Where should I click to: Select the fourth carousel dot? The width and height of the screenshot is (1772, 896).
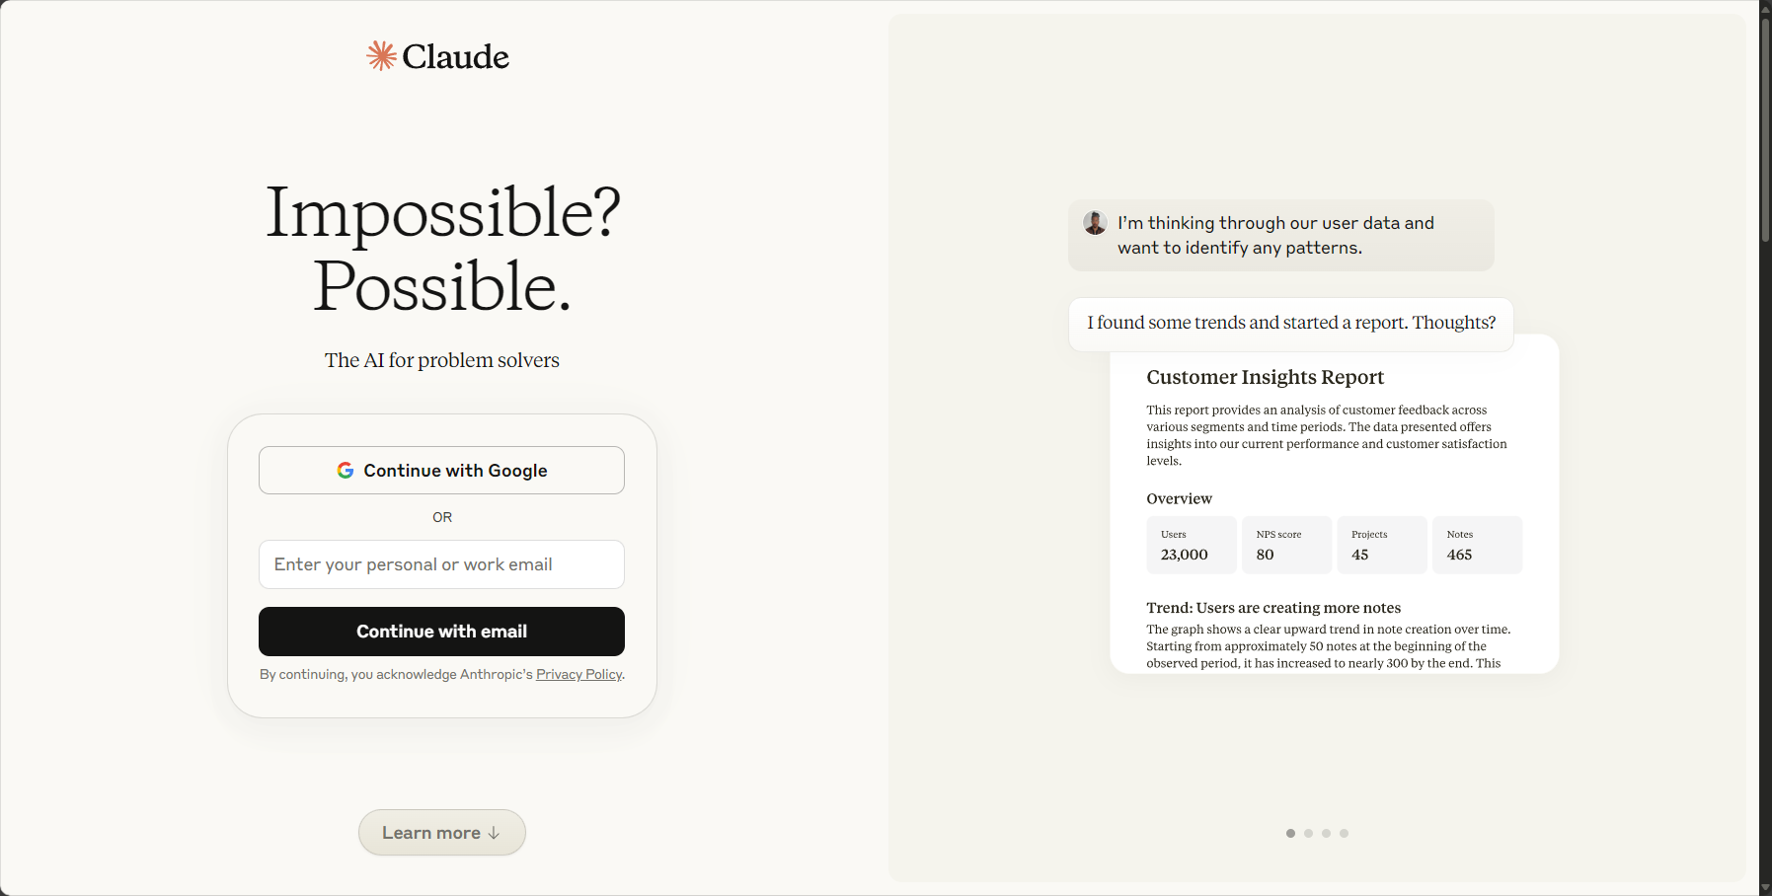(x=1344, y=834)
